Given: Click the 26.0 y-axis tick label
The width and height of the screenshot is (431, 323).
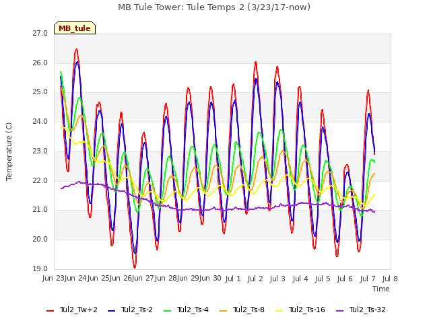Looking at the screenshot, I should coord(40,63).
